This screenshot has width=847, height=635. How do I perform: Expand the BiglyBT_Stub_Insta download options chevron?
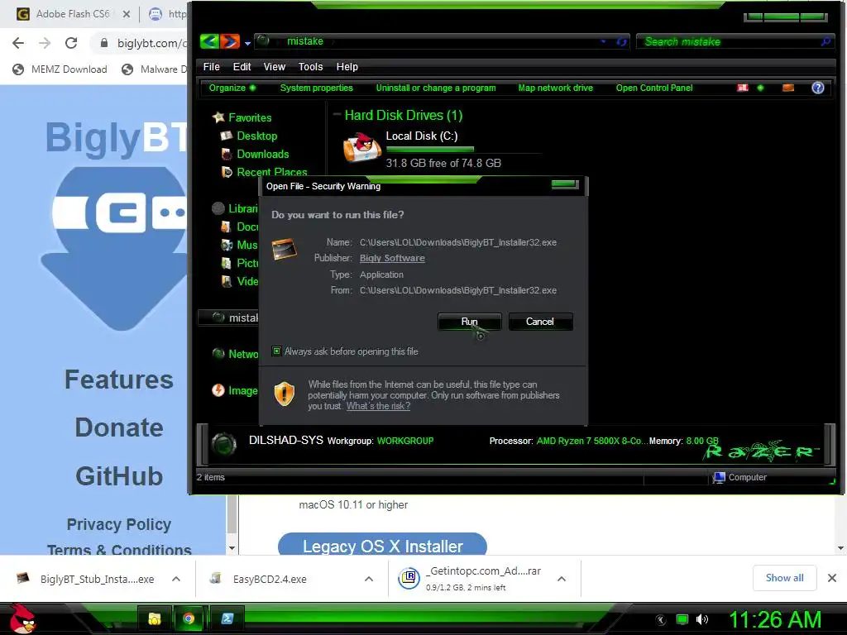click(x=176, y=579)
